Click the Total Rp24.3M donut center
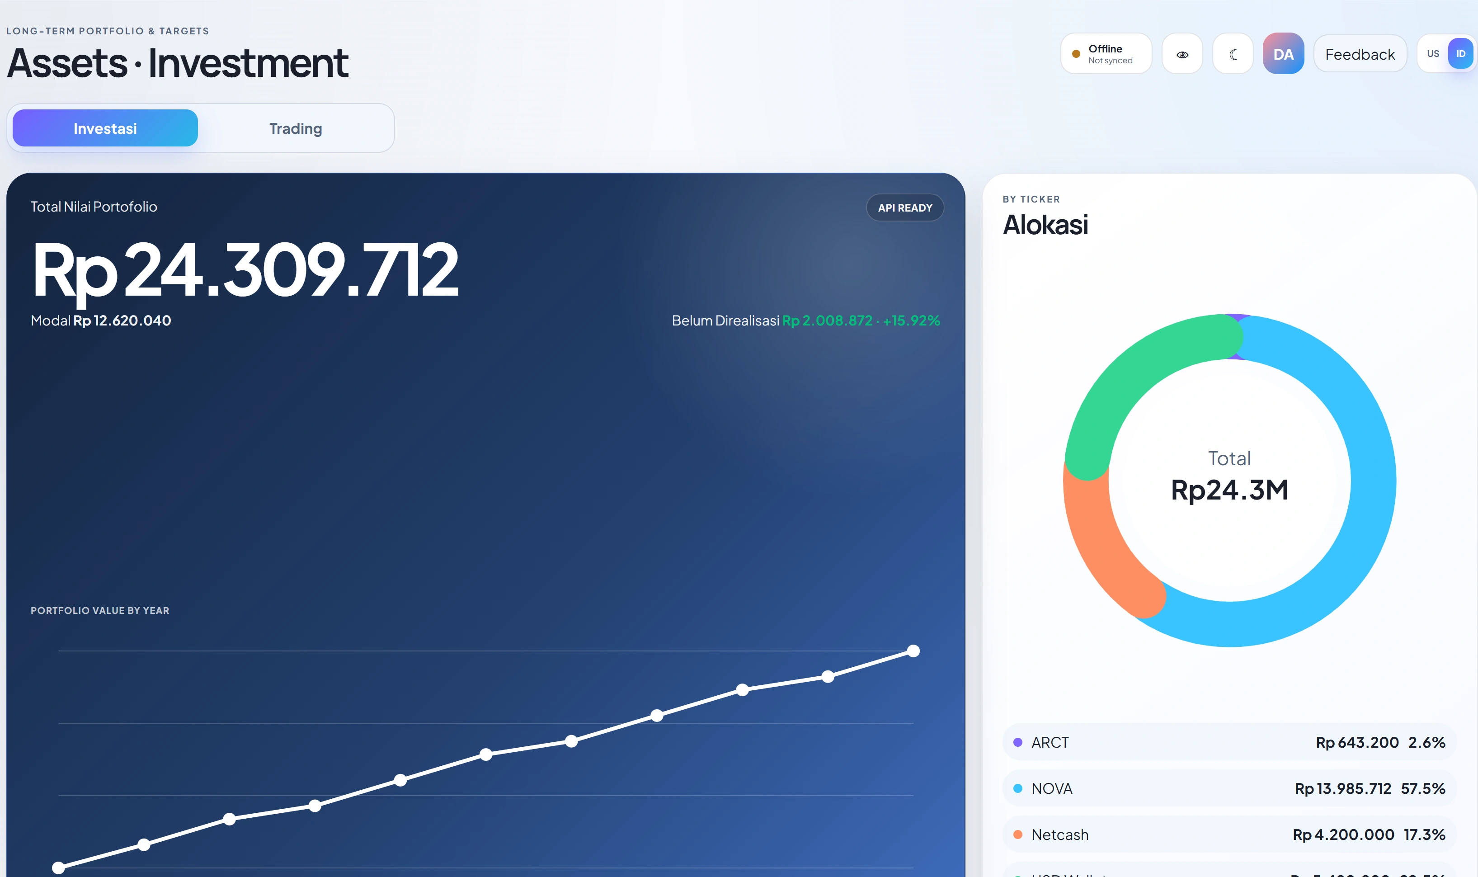This screenshot has height=877, width=1478. pos(1229,476)
